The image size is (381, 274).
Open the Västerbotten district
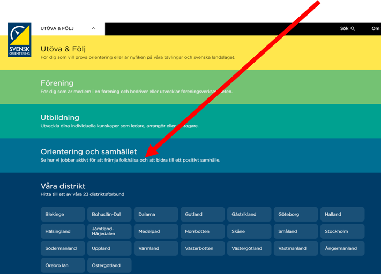(203, 248)
